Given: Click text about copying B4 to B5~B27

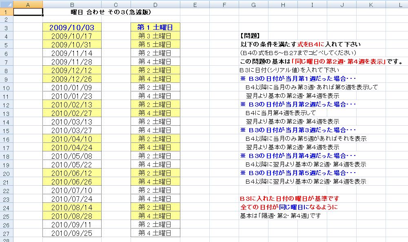Looking at the screenshot, I should coord(298,53).
